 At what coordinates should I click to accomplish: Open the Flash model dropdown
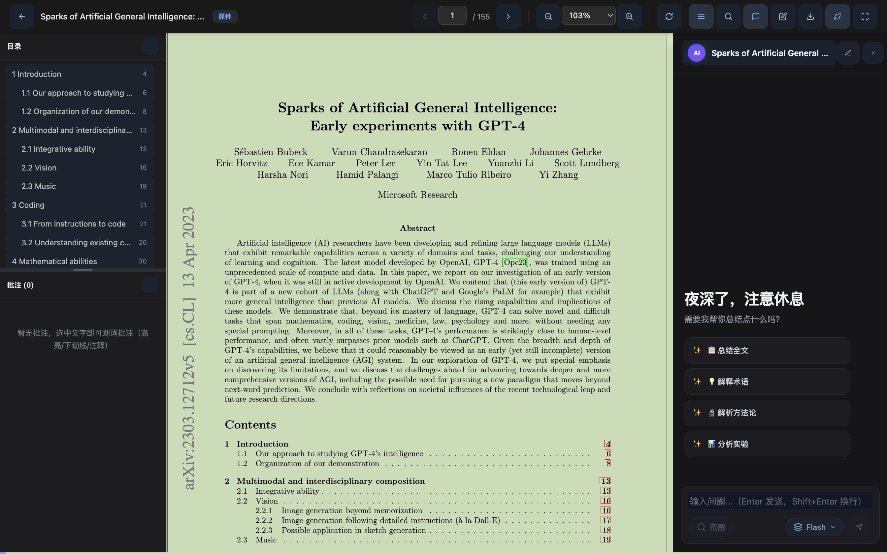pos(814,527)
